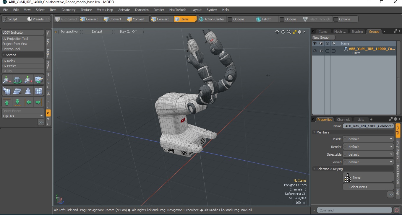Image resolution: width=402 pixels, height=215 pixels.
Task: Click the Name input field
Action: [369, 126]
